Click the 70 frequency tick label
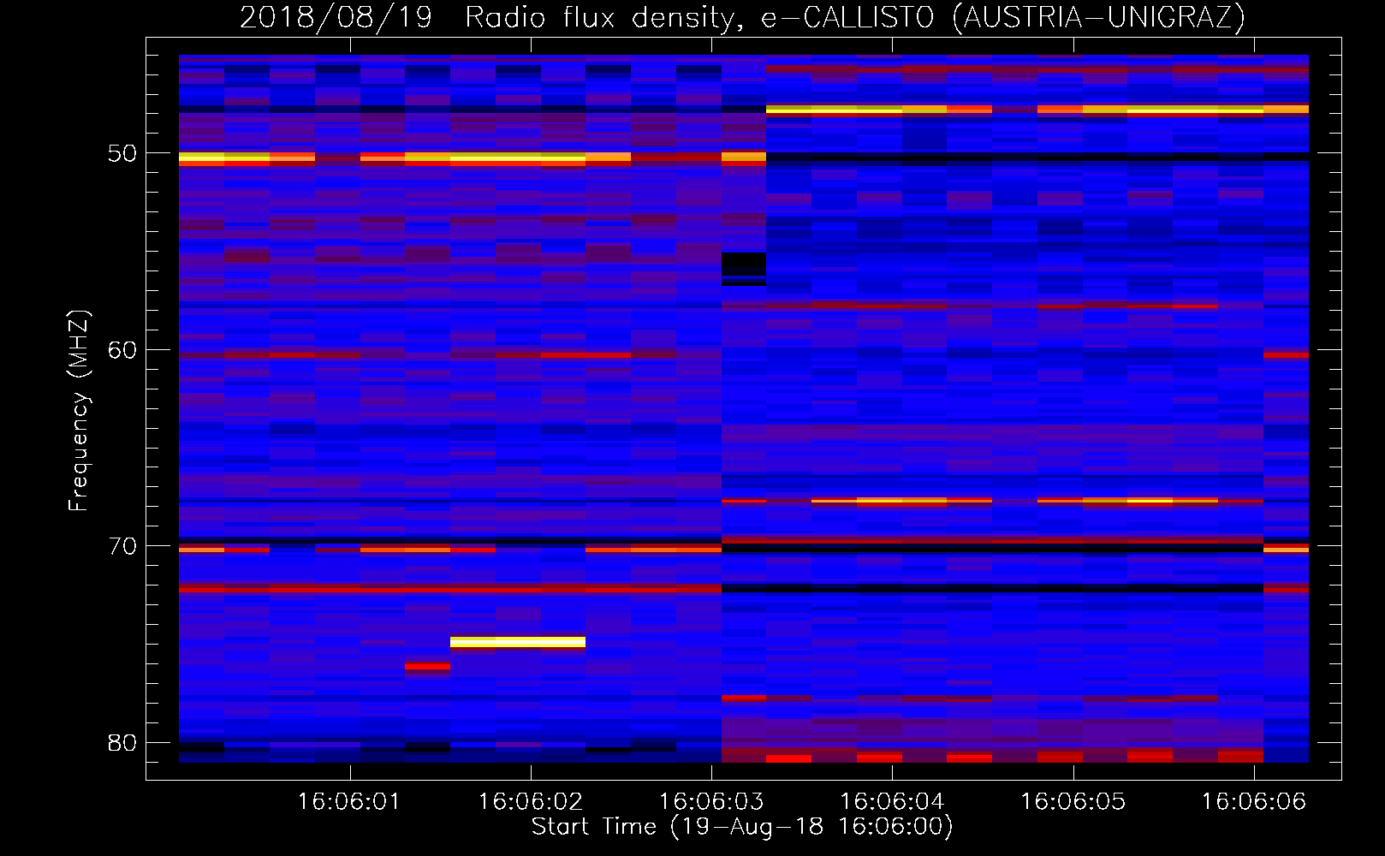The width and height of the screenshot is (1385, 856). point(122,546)
